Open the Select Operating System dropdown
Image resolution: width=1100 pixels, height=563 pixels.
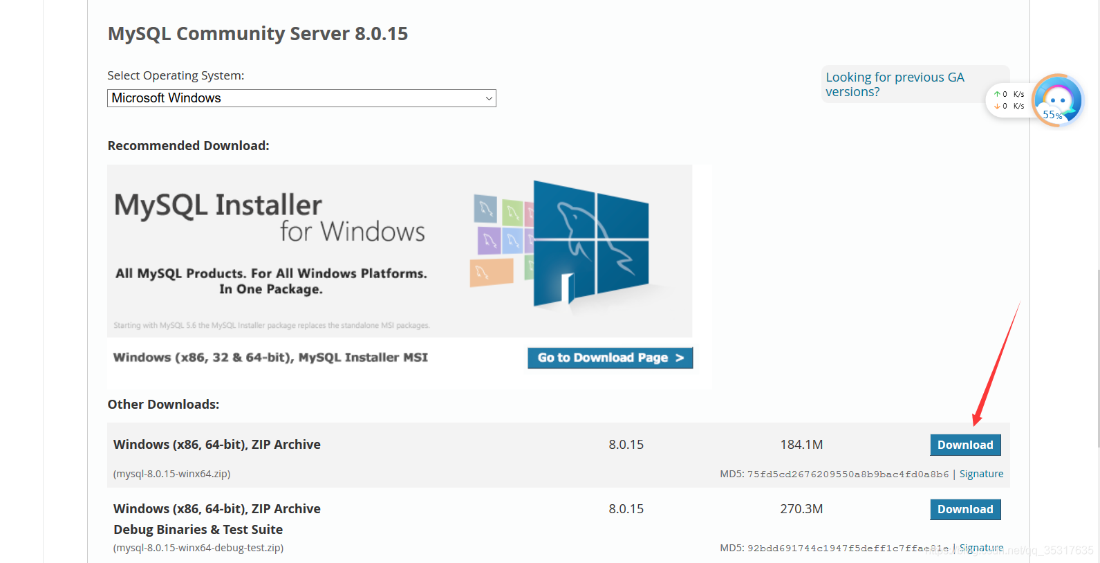pyautogui.click(x=301, y=98)
